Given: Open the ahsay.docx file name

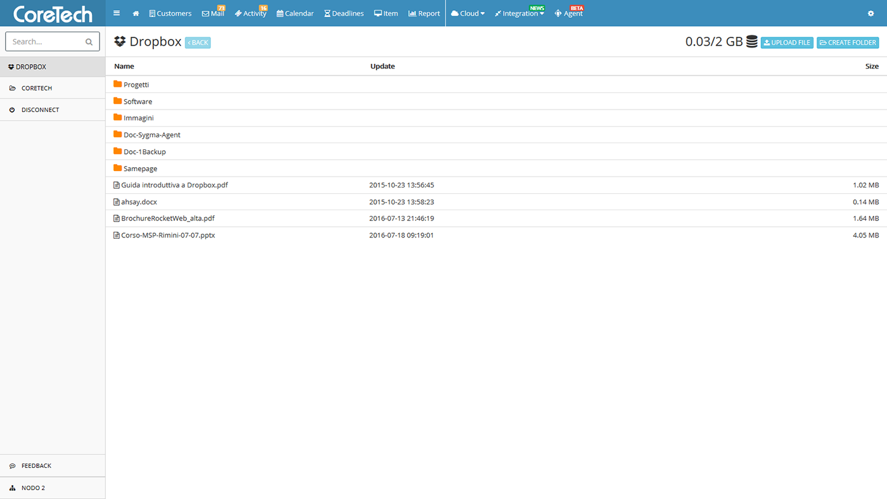Looking at the screenshot, I should 139,202.
